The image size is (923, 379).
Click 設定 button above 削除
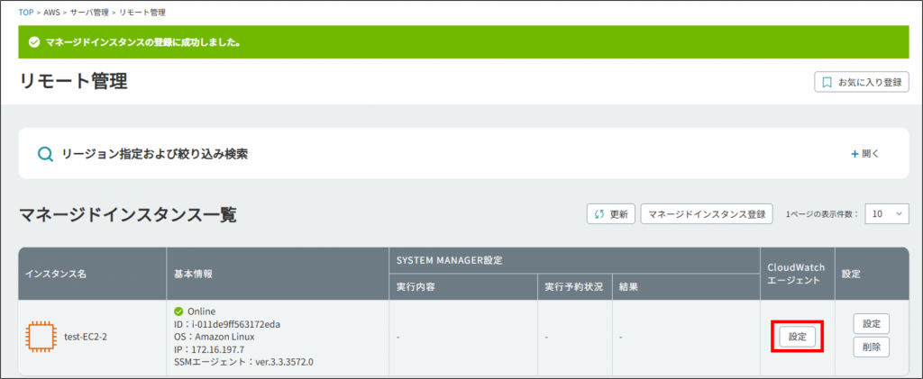pyautogui.click(x=871, y=323)
